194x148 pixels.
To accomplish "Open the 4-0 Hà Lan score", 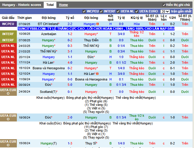I will pos(70,63).
